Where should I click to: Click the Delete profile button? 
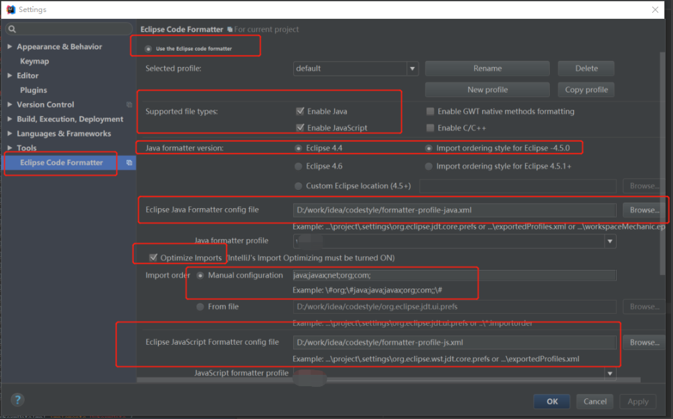[586, 68]
